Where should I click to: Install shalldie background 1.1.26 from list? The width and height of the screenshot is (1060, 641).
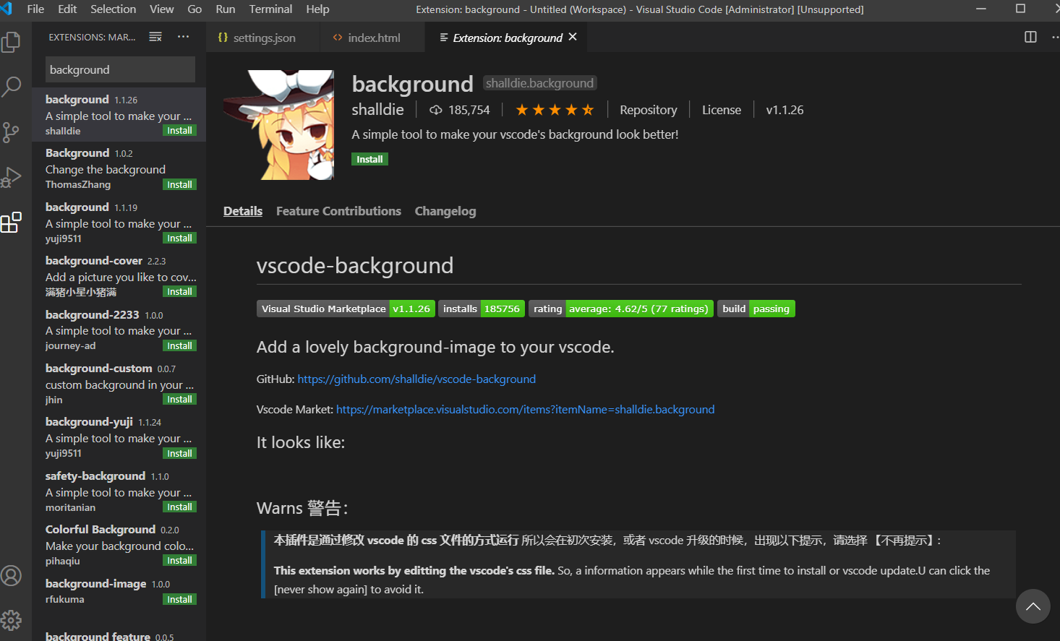point(179,131)
